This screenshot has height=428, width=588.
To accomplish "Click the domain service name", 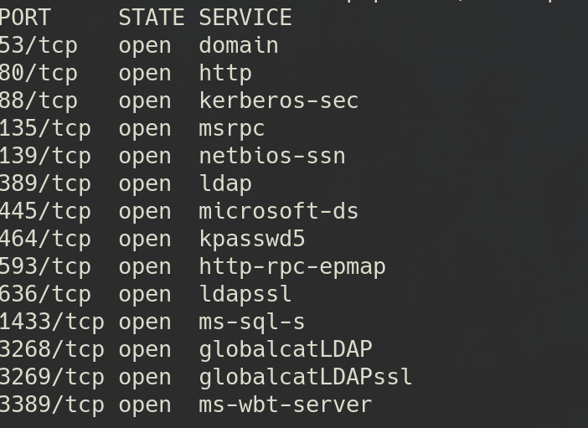I will pyautogui.click(x=239, y=45).
